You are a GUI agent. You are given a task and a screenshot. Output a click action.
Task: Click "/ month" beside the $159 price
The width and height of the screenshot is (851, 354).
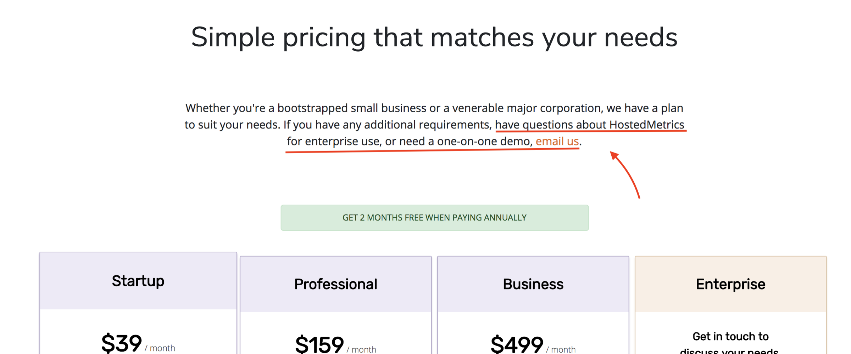click(361, 349)
